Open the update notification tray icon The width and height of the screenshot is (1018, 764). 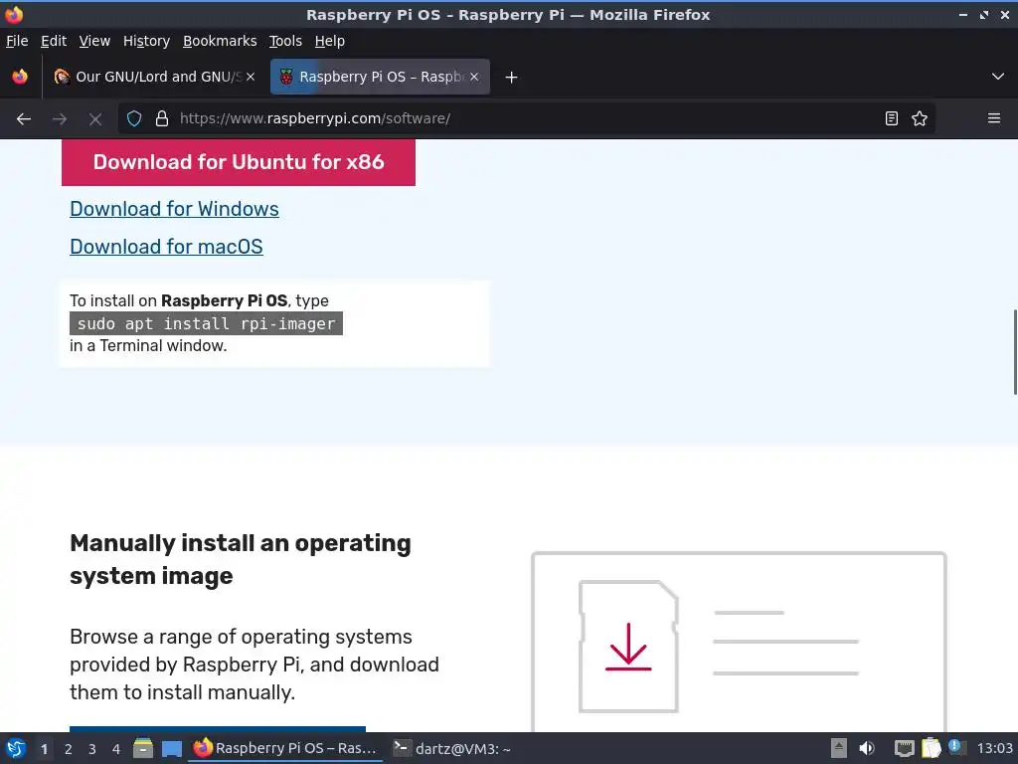coord(955,747)
